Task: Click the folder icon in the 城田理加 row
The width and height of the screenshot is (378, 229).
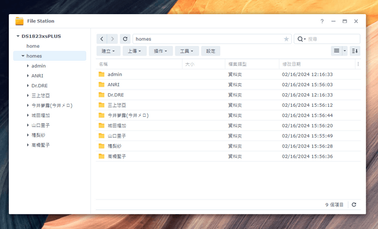Action: tap(102, 126)
